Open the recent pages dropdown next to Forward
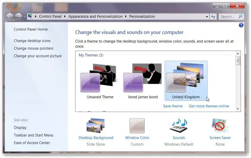 [24, 17]
